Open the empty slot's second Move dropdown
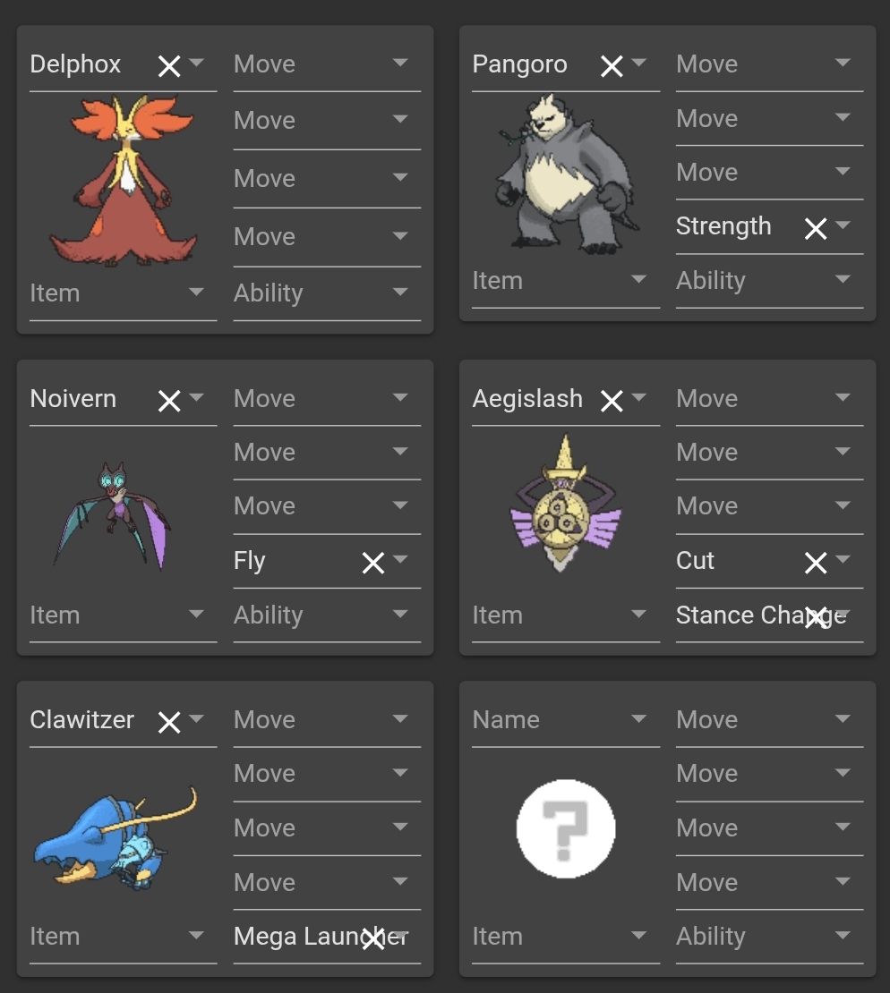This screenshot has height=993, width=890. pos(769,774)
